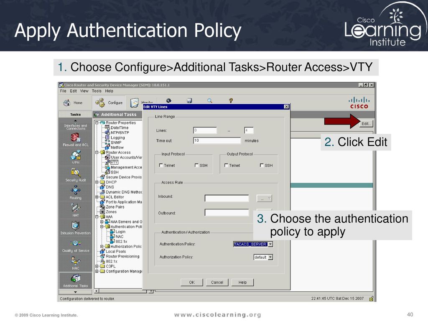
Task: Open the VPN task icon
Action: coord(76,155)
